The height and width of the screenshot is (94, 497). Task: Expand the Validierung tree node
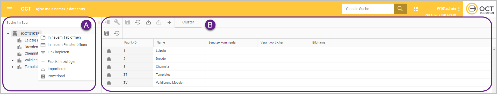[12, 60]
